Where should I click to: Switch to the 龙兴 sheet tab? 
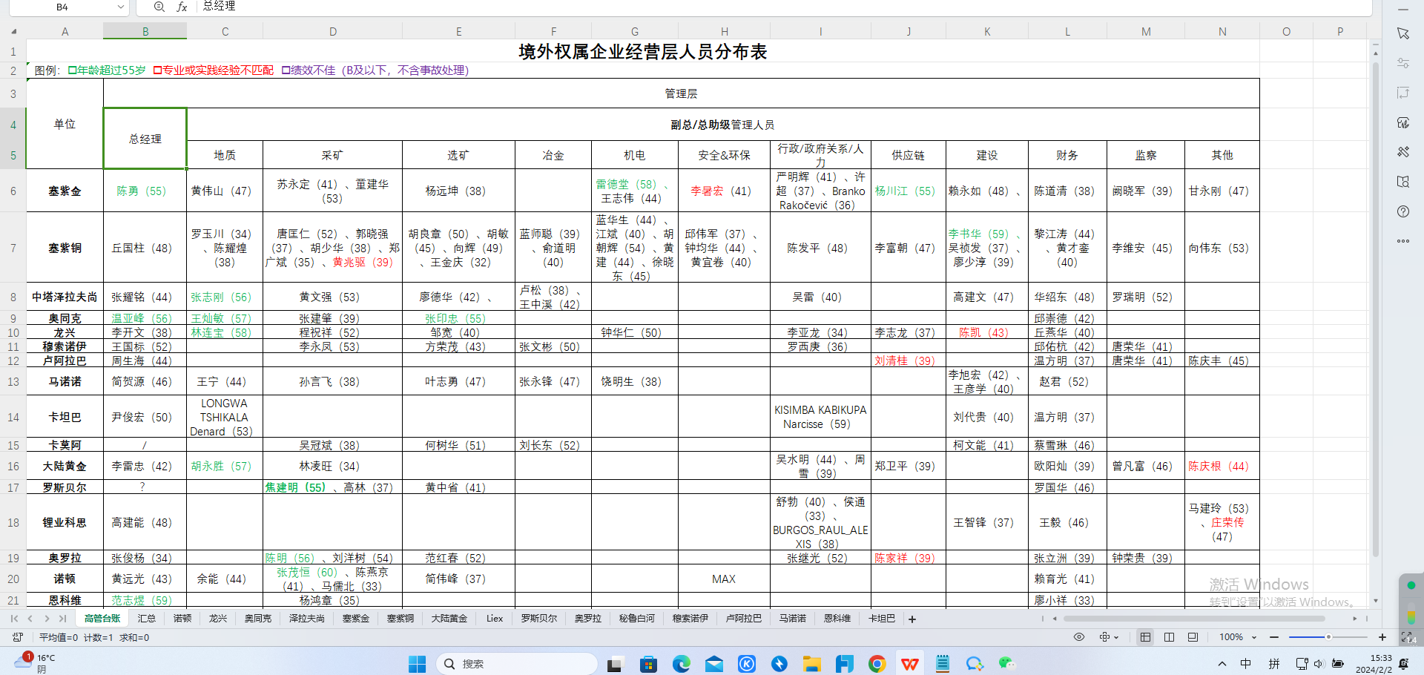218,619
